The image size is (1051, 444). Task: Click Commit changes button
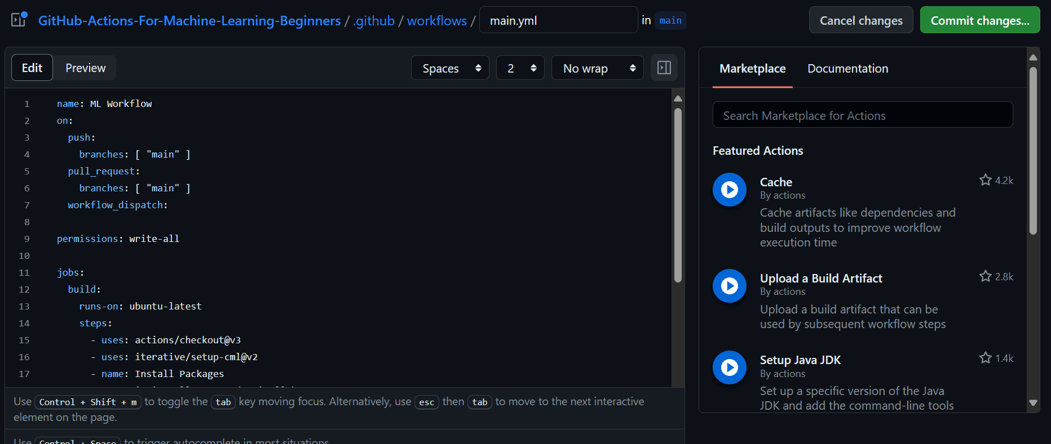[980, 20]
